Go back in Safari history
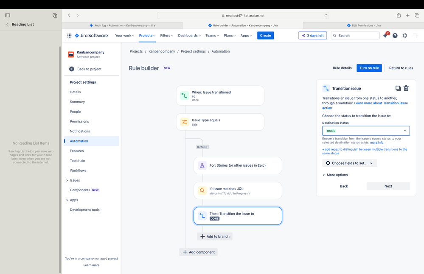The image size is (424, 274). (x=69, y=15)
